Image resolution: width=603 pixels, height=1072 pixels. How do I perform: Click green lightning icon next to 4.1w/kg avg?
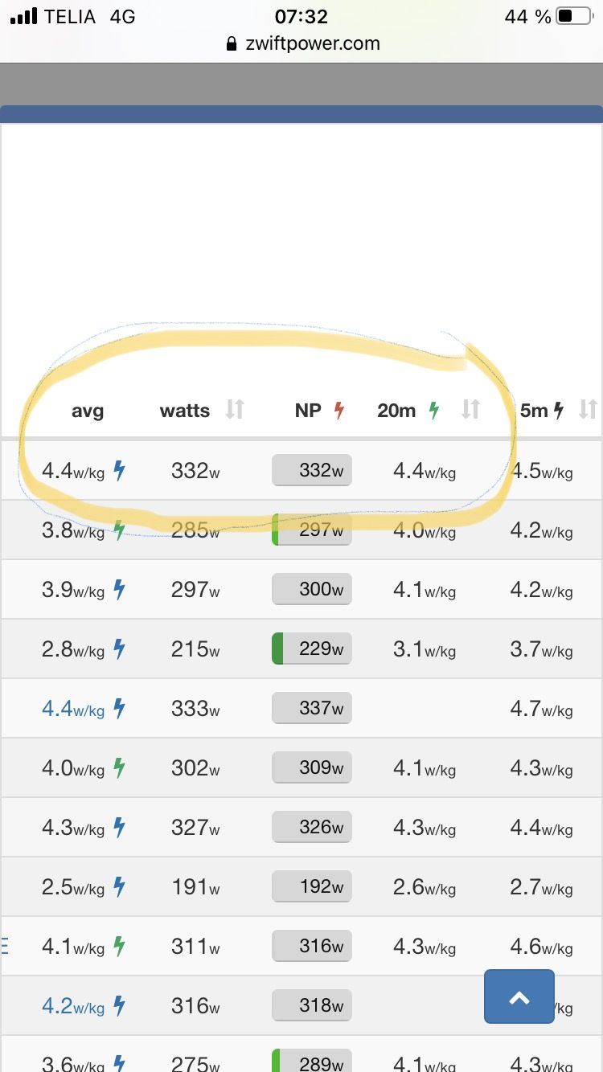(x=119, y=946)
